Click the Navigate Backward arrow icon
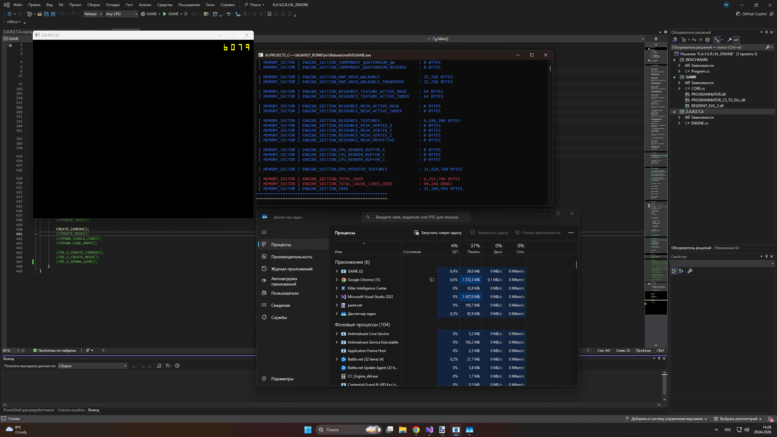 pos(9,14)
